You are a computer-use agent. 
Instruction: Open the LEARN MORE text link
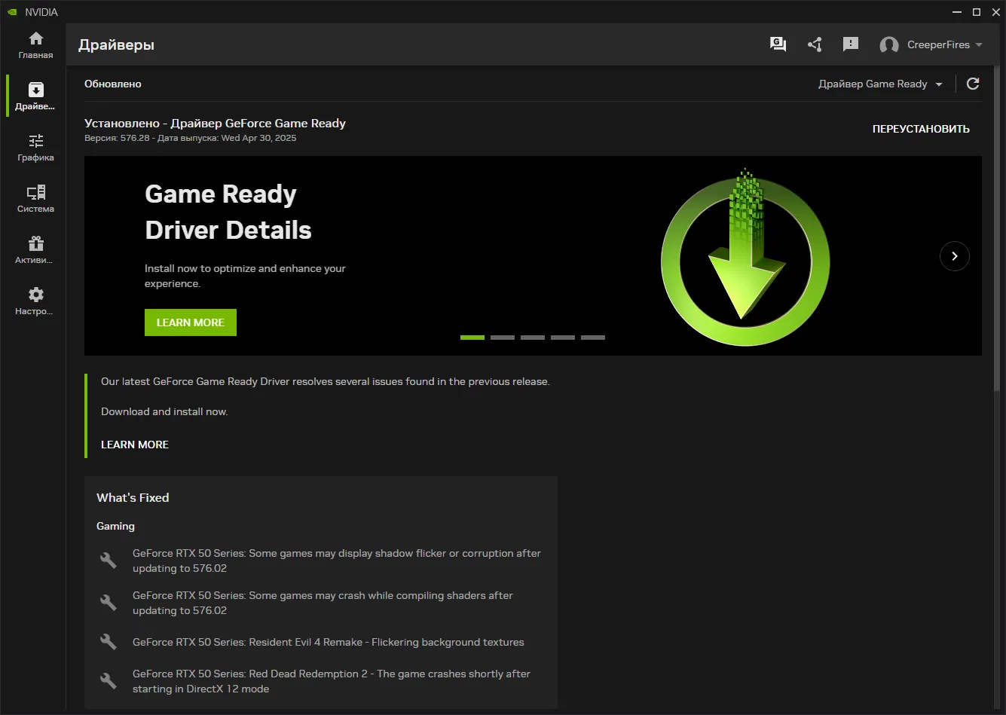tap(135, 445)
